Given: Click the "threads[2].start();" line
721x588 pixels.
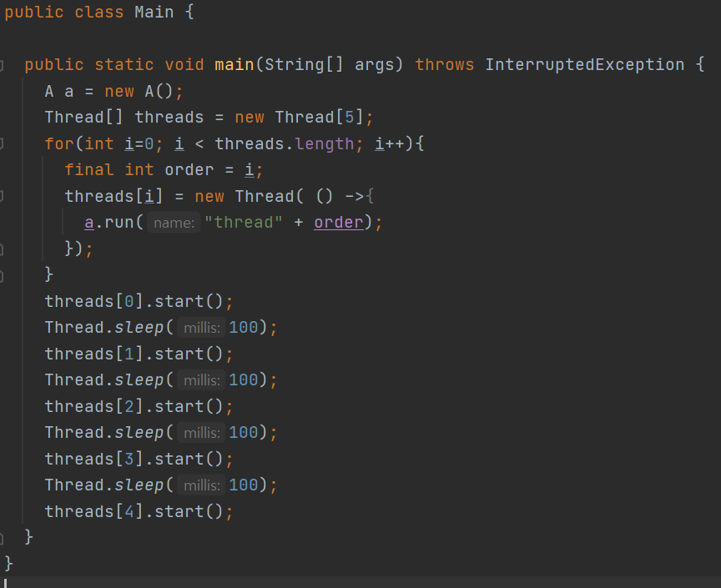Looking at the screenshot, I should (139, 406).
